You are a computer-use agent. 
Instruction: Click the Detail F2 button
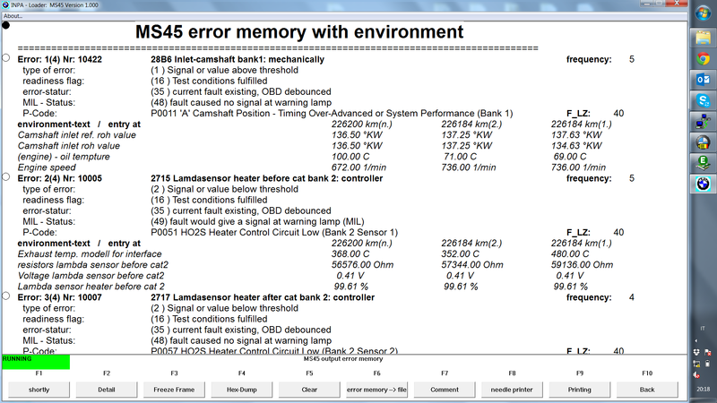coord(107,390)
